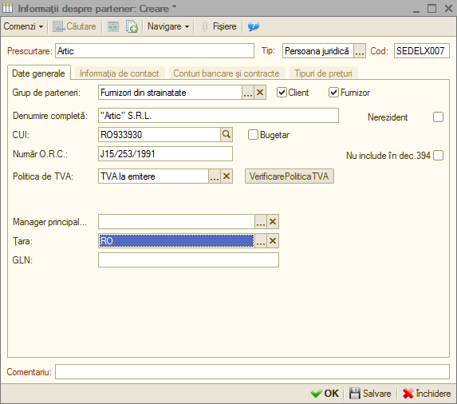Open the Tip selection ellipsis button
This screenshot has width=457, height=404.
click(x=360, y=51)
